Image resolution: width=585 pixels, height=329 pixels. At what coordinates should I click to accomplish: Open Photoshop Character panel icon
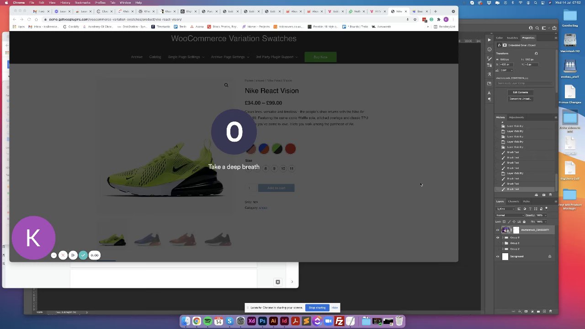click(489, 93)
